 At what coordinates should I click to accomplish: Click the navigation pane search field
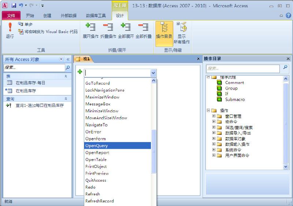pos(34,68)
